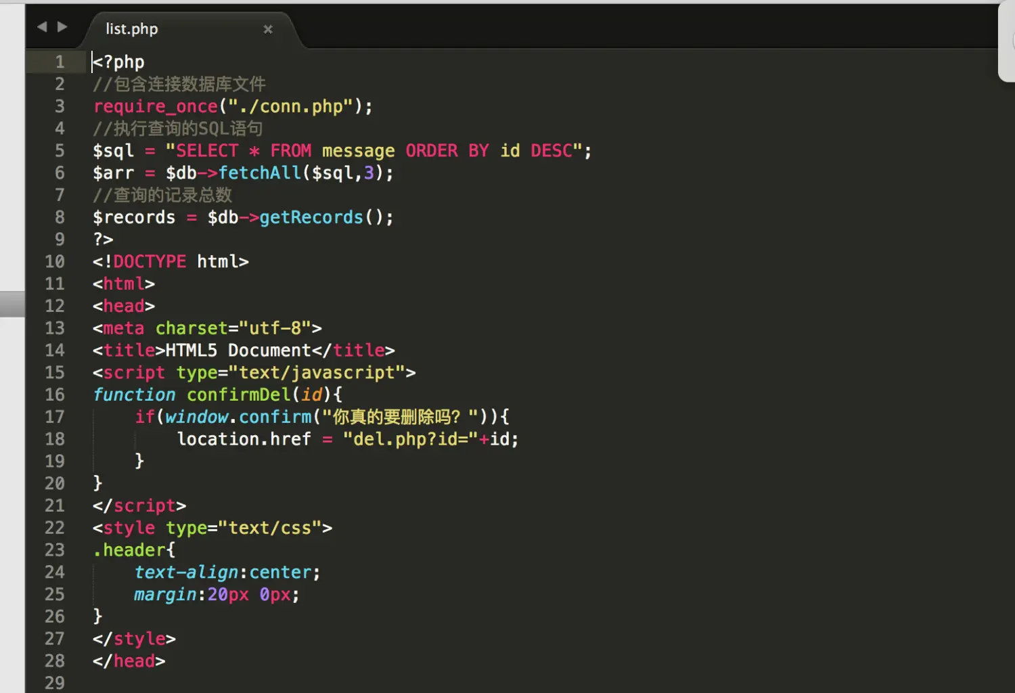Screen dimensions: 1015x693
Task: Go to previous tab with left arrow
Action: point(42,26)
